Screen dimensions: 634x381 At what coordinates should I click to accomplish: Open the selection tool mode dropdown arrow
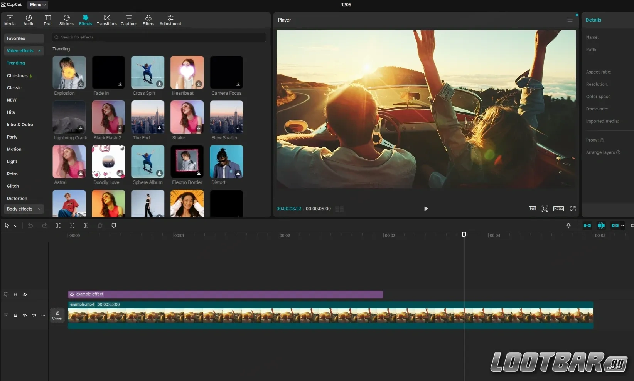click(x=16, y=226)
